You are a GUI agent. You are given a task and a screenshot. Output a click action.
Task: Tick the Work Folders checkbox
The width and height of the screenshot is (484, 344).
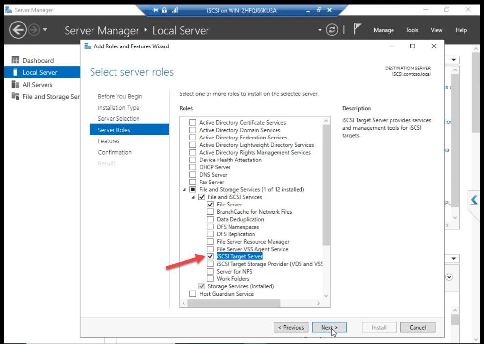[x=210, y=278]
